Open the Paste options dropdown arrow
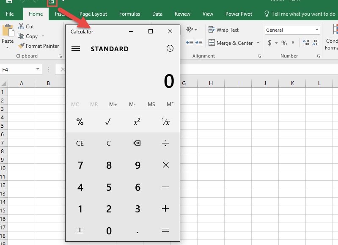This screenshot has height=245, width=338. 7,47
